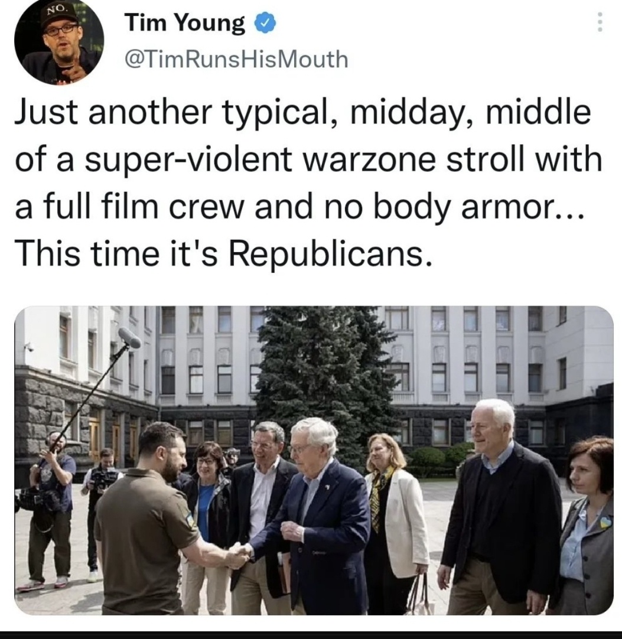Click the words 'This time it's Republicans.'

pos(223,253)
